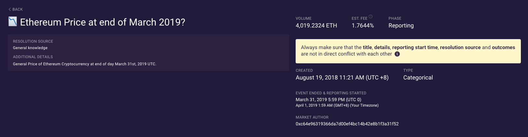528x137 pixels.
Task: Click the Est. Fee help question icon
Action: pos(371,16)
